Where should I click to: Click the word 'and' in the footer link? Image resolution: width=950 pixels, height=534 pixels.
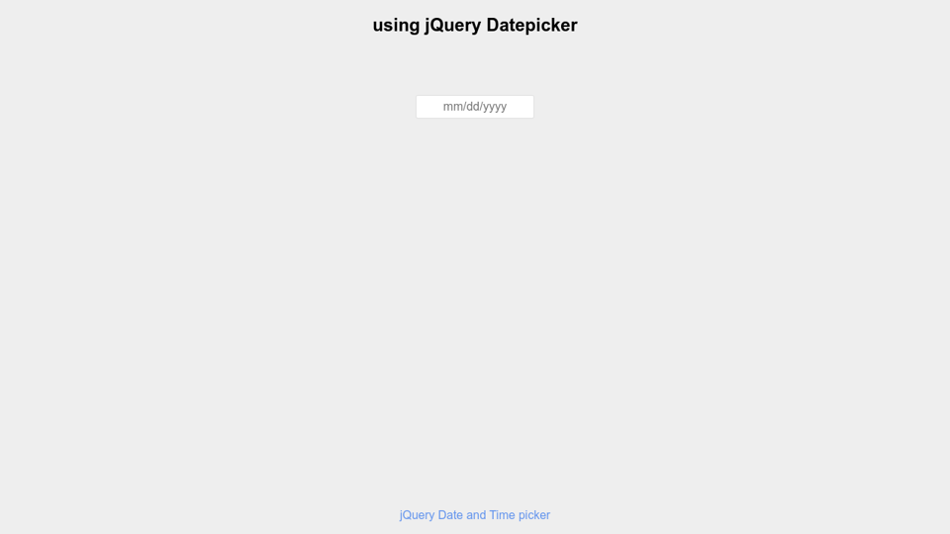[x=476, y=515]
